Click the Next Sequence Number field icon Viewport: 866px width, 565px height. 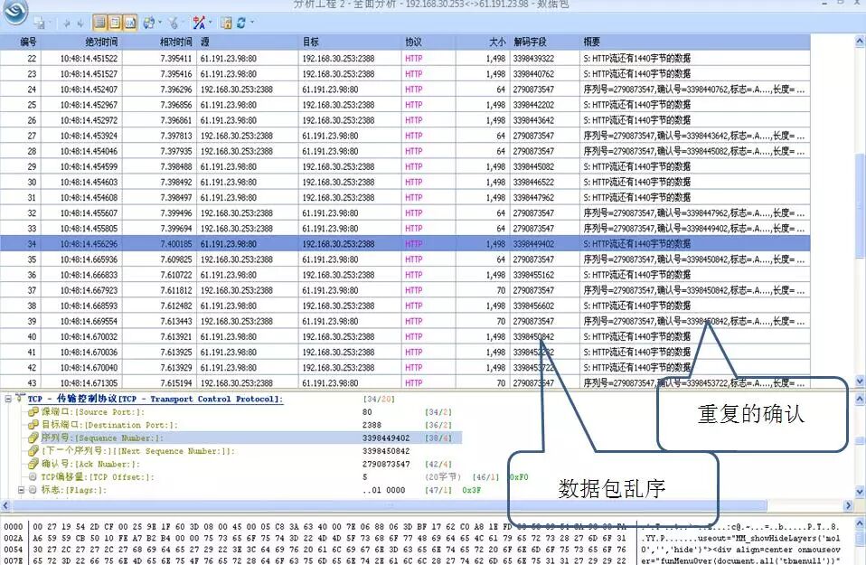click(33, 451)
